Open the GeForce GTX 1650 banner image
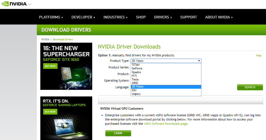The image size is (266, 140). [x=66, y=66]
